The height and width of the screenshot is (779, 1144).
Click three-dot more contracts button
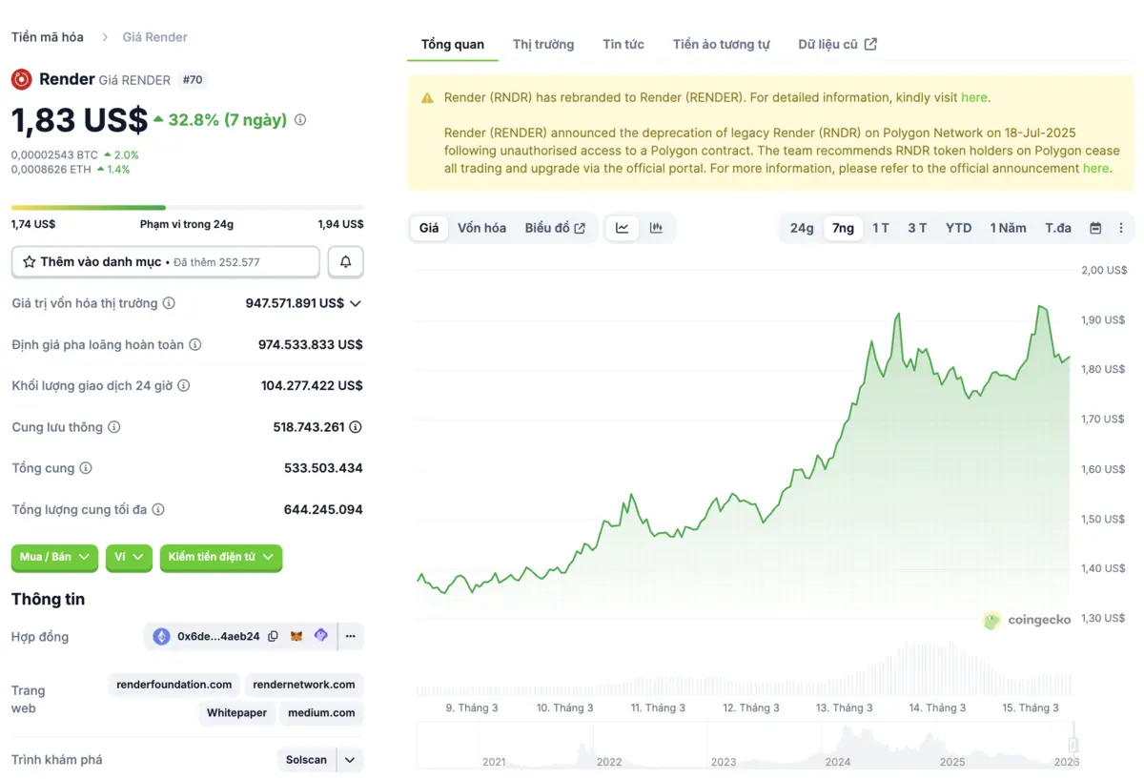(x=350, y=636)
